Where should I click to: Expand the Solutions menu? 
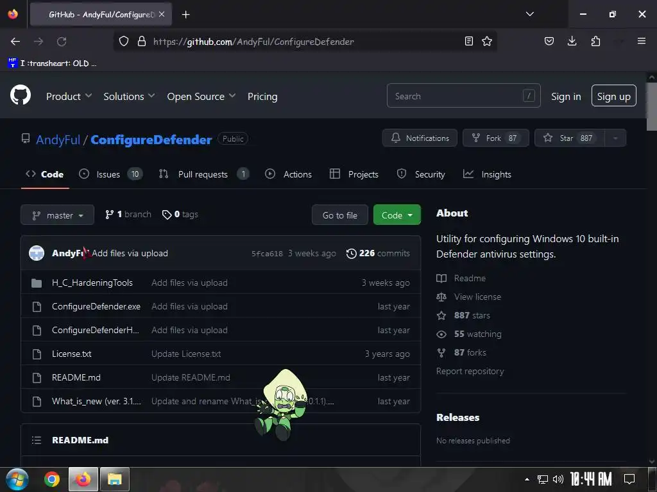pyautogui.click(x=129, y=96)
